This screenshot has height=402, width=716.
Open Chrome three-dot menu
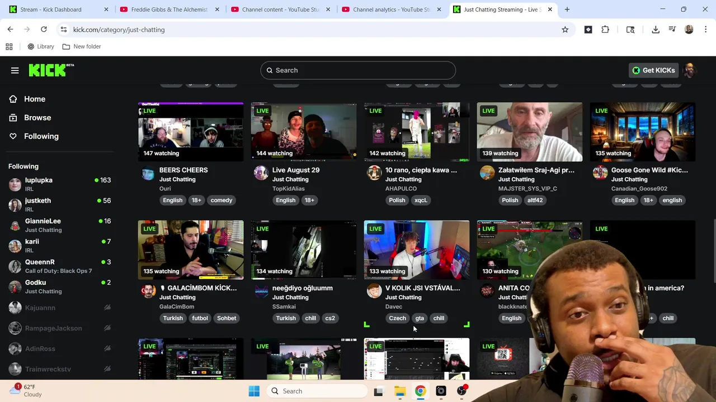(706, 29)
